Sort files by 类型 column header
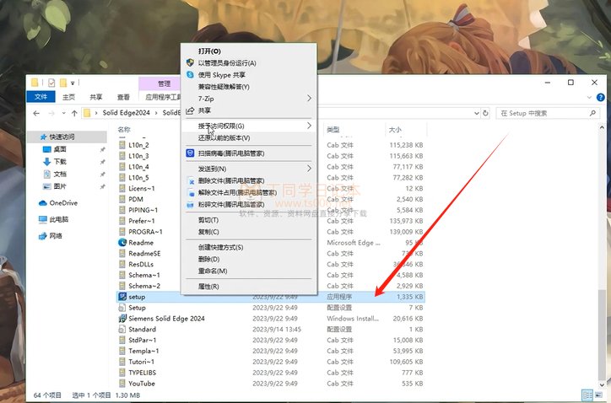 click(333, 129)
